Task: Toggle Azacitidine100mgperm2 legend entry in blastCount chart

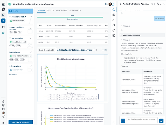Action: coord(71,97)
